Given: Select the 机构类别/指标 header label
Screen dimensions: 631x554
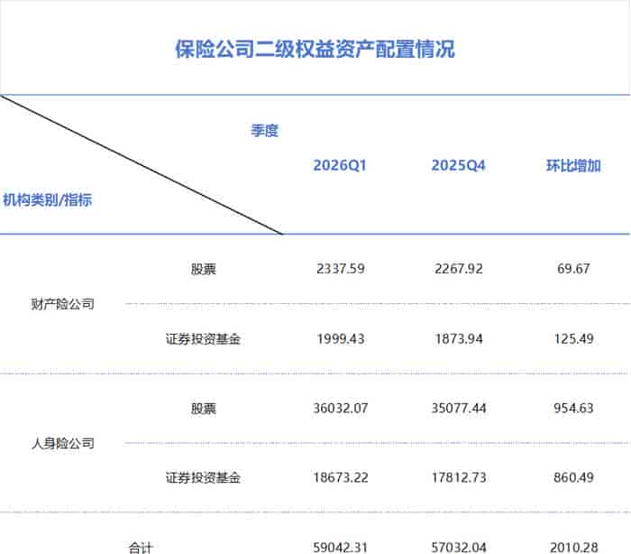Looking at the screenshot, I should [48, 199].
